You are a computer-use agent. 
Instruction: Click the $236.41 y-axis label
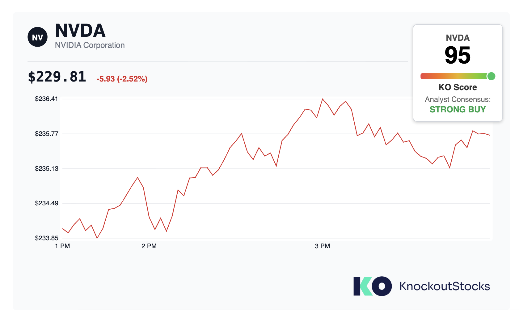[x=46, y=99]
